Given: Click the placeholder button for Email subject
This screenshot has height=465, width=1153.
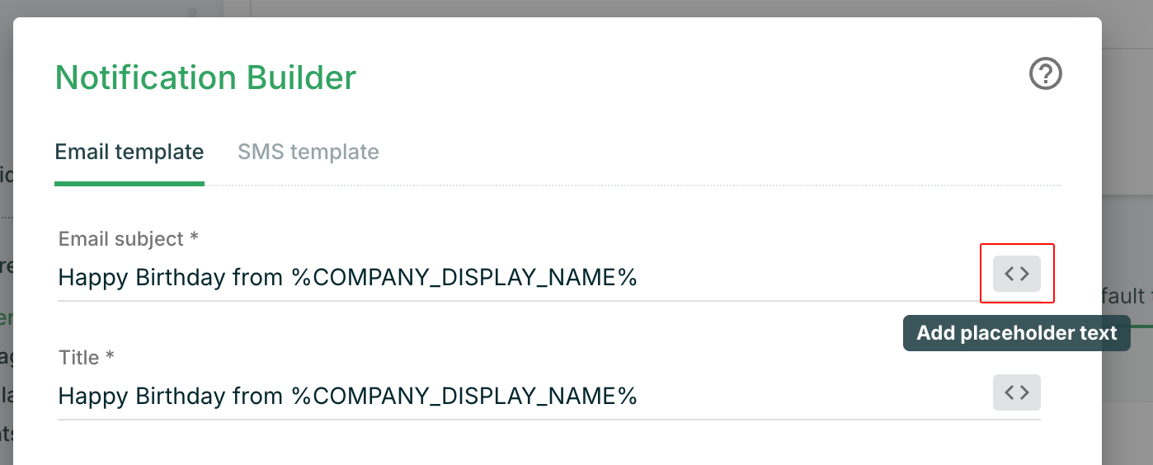Looking at the screenshot, I should 1016,274.
